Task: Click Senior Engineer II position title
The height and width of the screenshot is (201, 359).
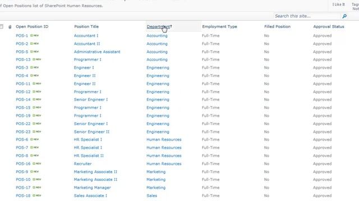Action: pyautogui.click(x=91, y=132)
